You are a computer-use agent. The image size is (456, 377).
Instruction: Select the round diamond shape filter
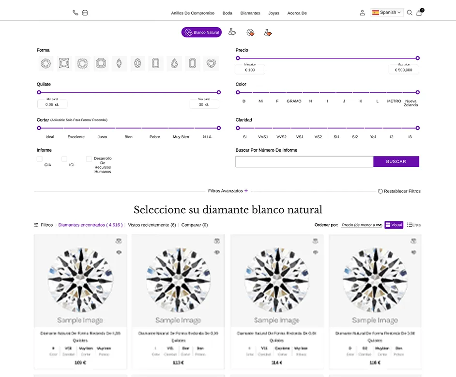click(46, 63)
